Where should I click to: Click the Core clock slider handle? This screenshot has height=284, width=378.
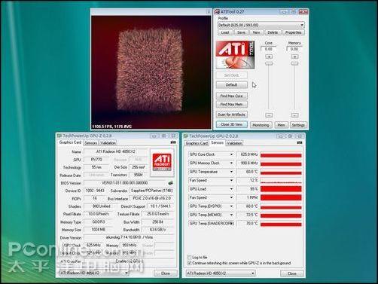coord(269,63)
